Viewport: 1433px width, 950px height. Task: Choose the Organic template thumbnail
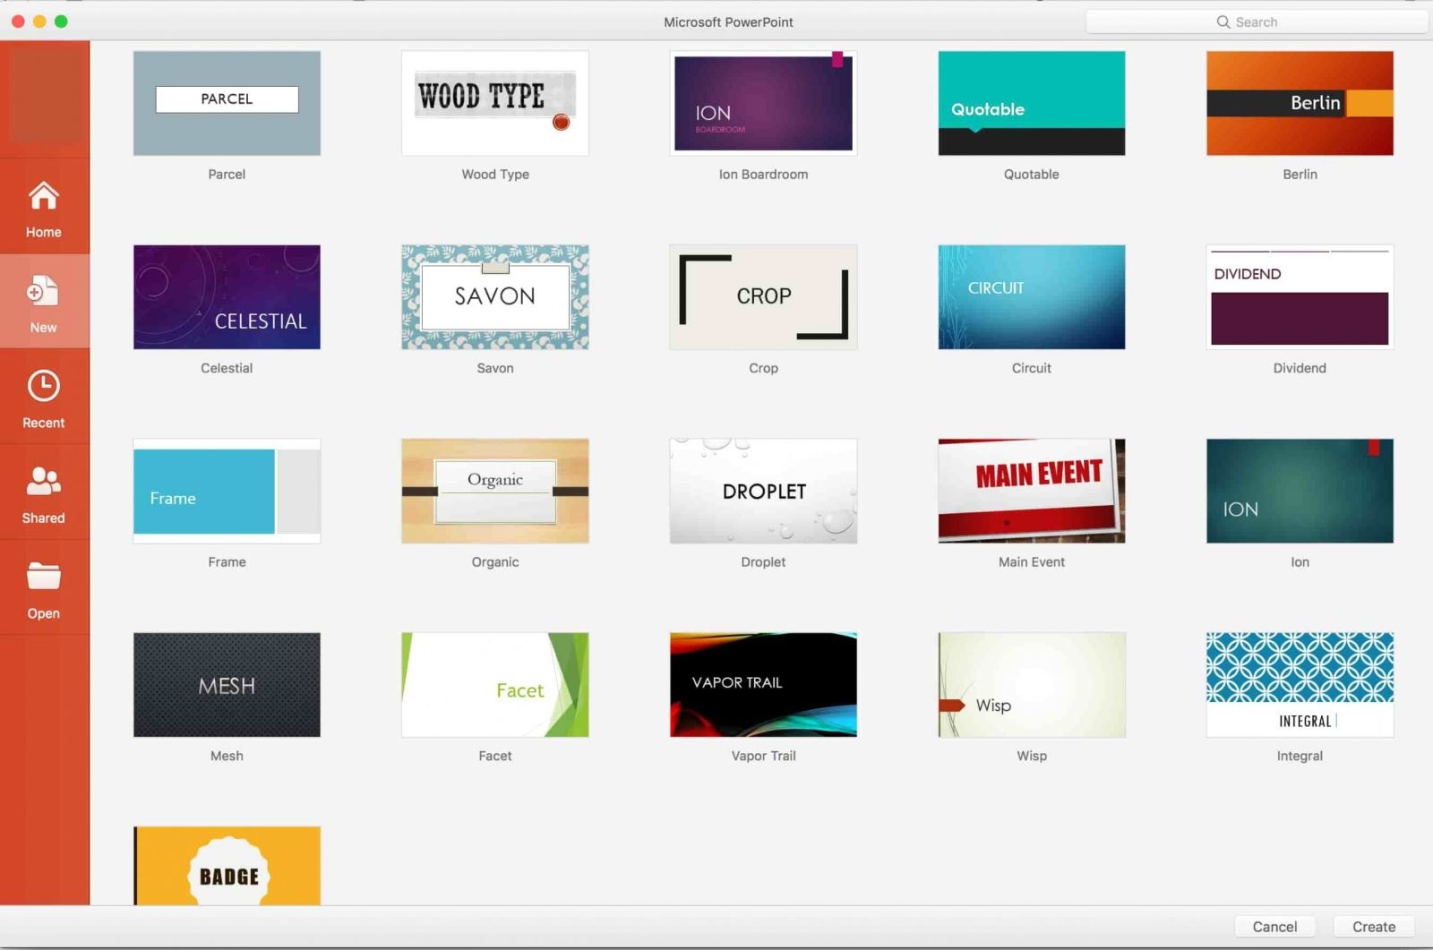click(495, 491)
